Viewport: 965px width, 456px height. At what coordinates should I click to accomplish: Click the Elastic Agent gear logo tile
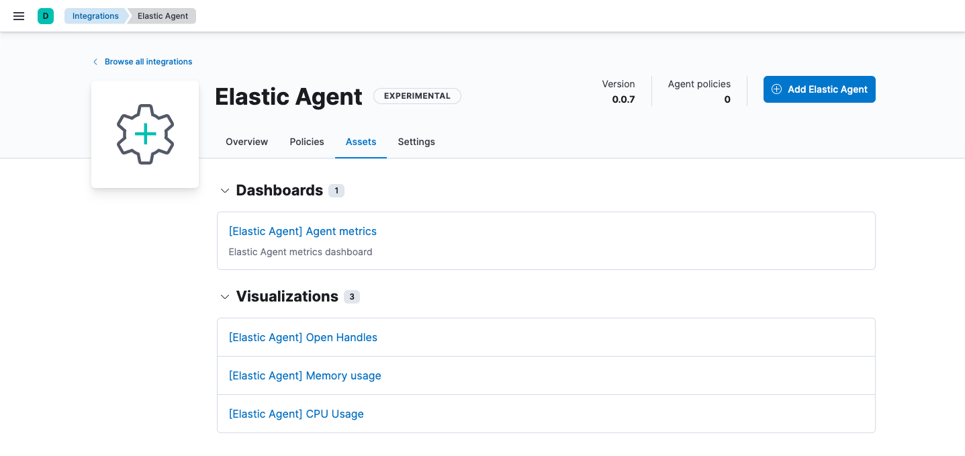(x=144, y=134)
